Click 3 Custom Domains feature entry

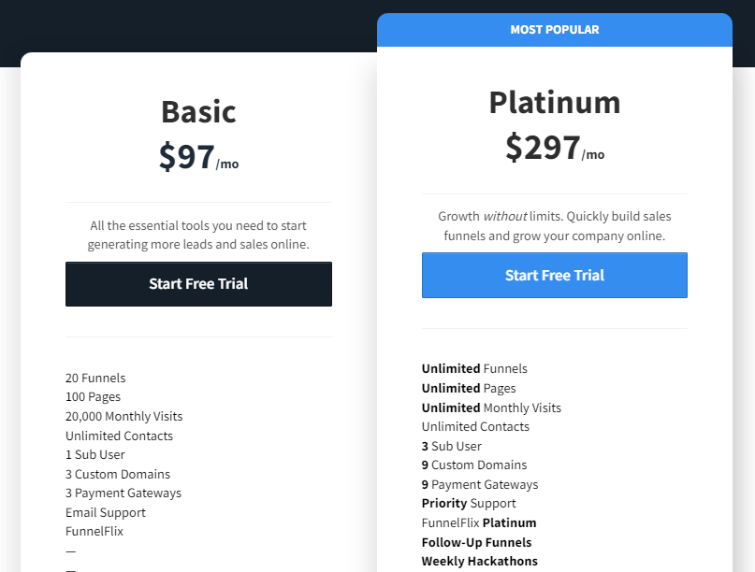tap(118, 474)
